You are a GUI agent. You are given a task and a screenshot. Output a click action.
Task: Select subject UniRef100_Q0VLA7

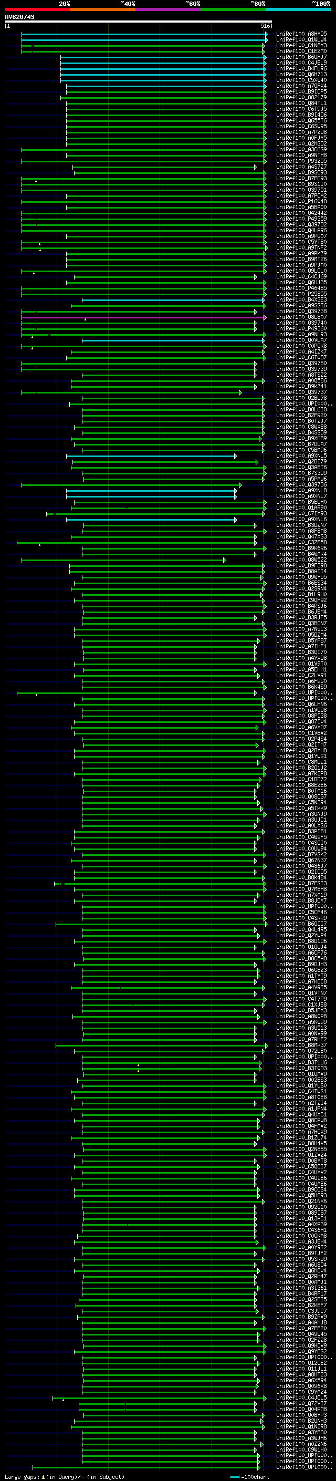coord(301,340)
